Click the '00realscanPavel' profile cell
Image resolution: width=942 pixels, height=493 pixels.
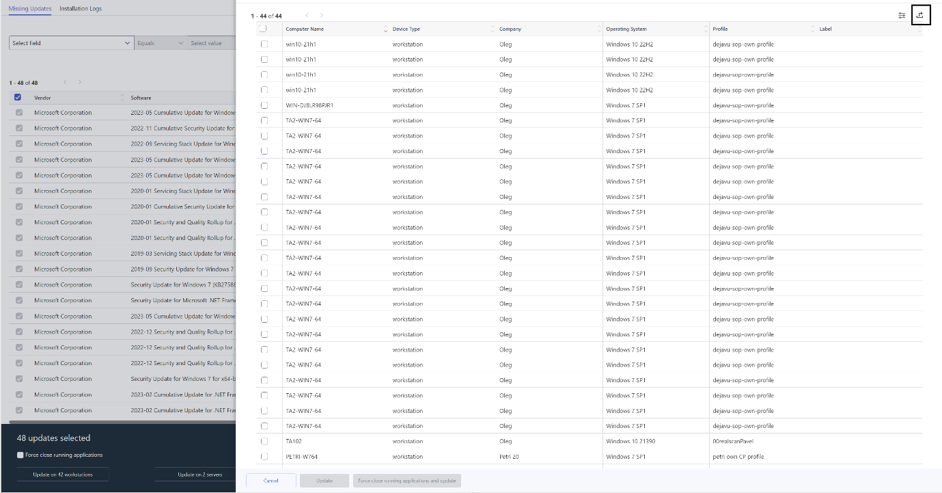coord(734,441)
